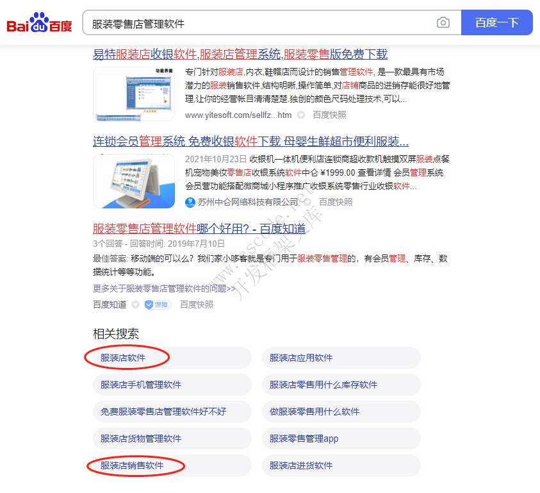Open 苏州中仑网络科技有限公司 source link
The width and height of the screenshot is (540, 493).
coord(248,202)
